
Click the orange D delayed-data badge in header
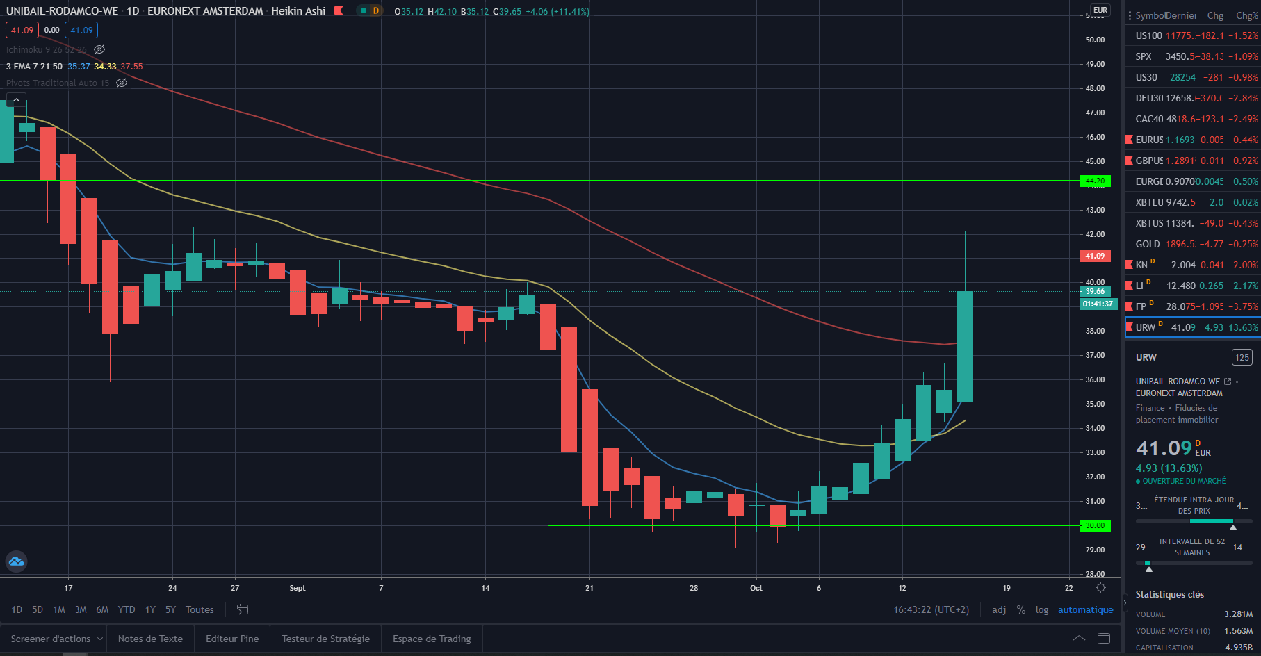[x=376, y=10]
